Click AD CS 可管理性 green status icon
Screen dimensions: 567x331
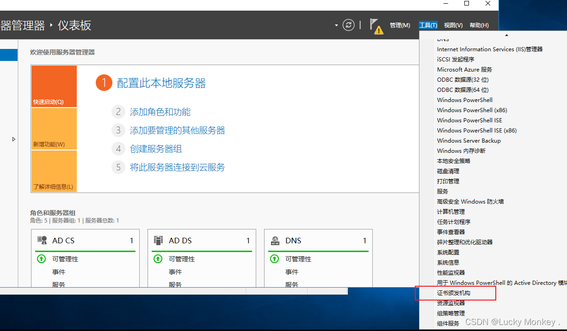41,259
